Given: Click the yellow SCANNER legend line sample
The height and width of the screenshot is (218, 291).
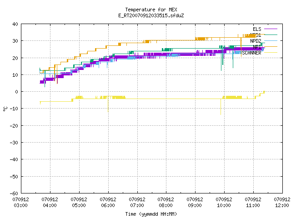Looking at the screenshot, I should tap(271, 53).
